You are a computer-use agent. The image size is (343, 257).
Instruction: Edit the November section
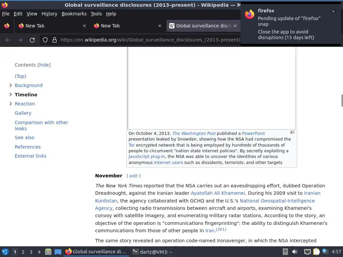tap(133, 176)
